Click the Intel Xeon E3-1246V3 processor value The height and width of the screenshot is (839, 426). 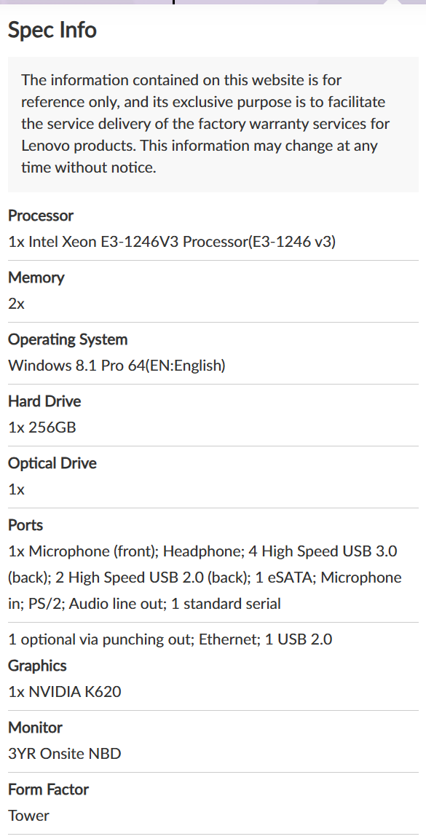click(172, 242)
